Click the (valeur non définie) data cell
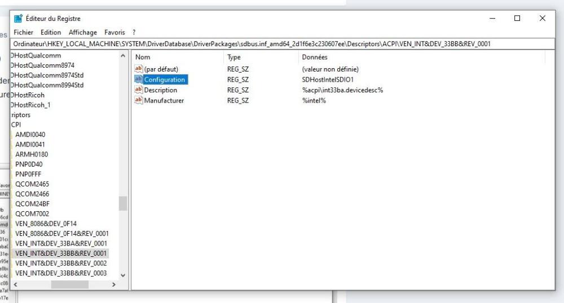The height and width of the screenshot is (303, 564). [330, 69]
